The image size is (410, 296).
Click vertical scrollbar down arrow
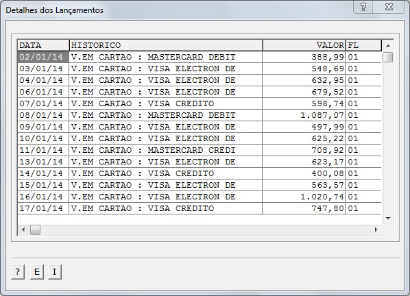point(388,219)
